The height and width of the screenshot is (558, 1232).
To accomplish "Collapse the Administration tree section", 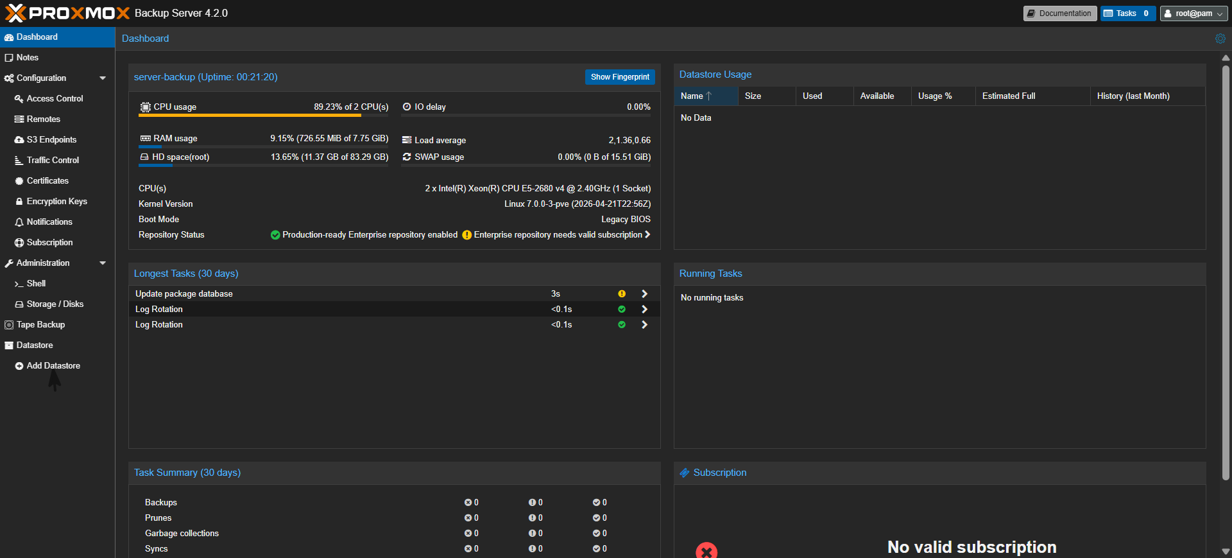I will [103, 263].
